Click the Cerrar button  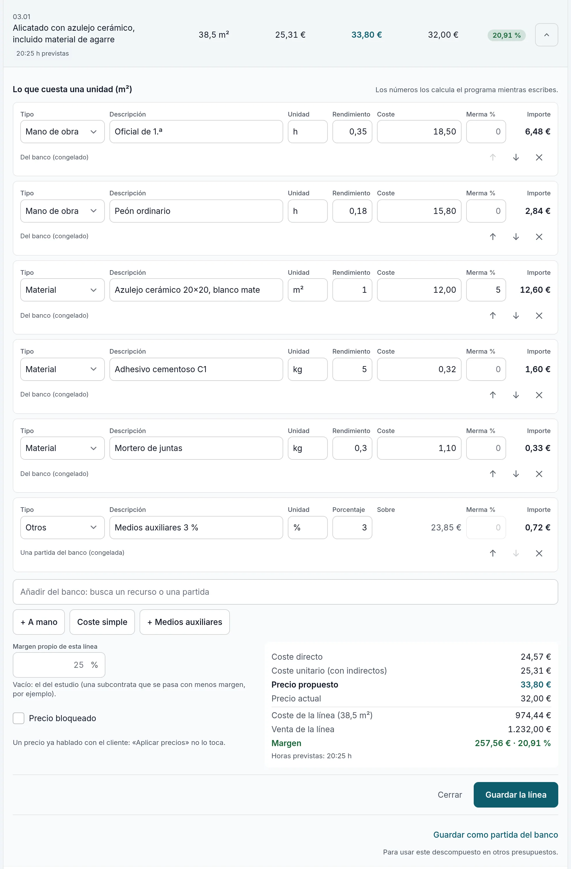(449, 795)
